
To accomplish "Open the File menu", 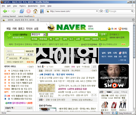I will coord(3,6).
